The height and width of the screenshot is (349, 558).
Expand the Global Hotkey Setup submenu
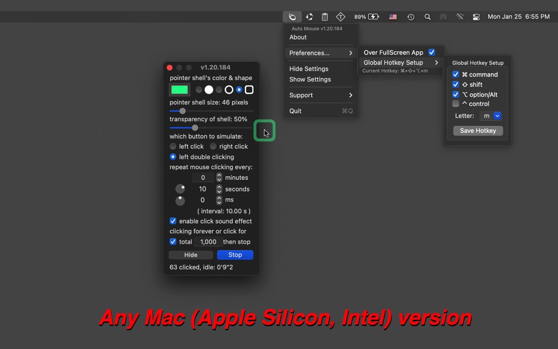click(401, 63)
